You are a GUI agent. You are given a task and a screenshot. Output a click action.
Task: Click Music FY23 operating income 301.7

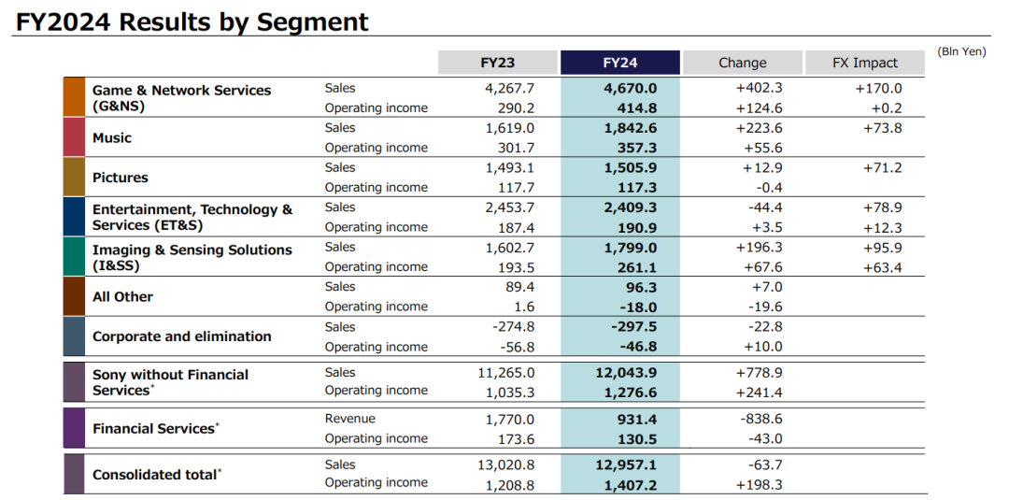point(518,148)
